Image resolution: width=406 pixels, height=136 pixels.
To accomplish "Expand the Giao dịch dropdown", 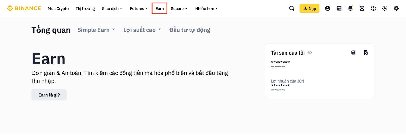I will [112, 9].
